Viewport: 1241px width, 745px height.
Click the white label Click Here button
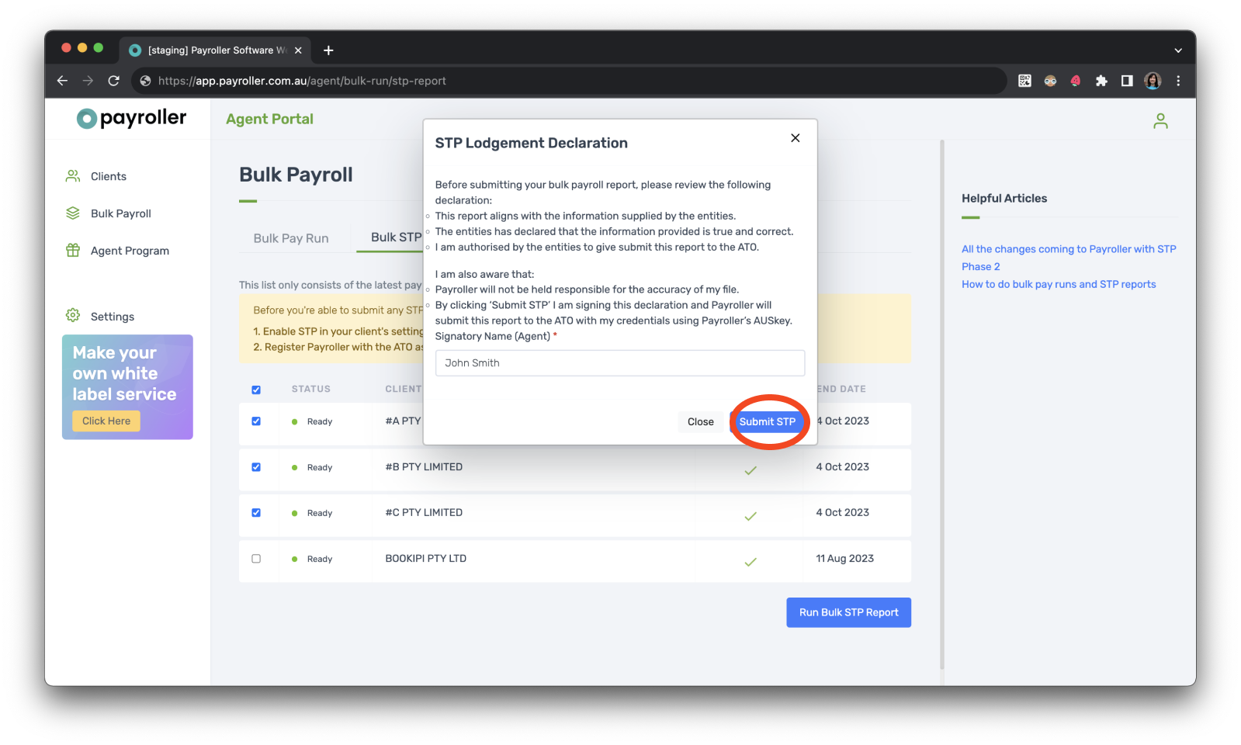coord(106,421)
